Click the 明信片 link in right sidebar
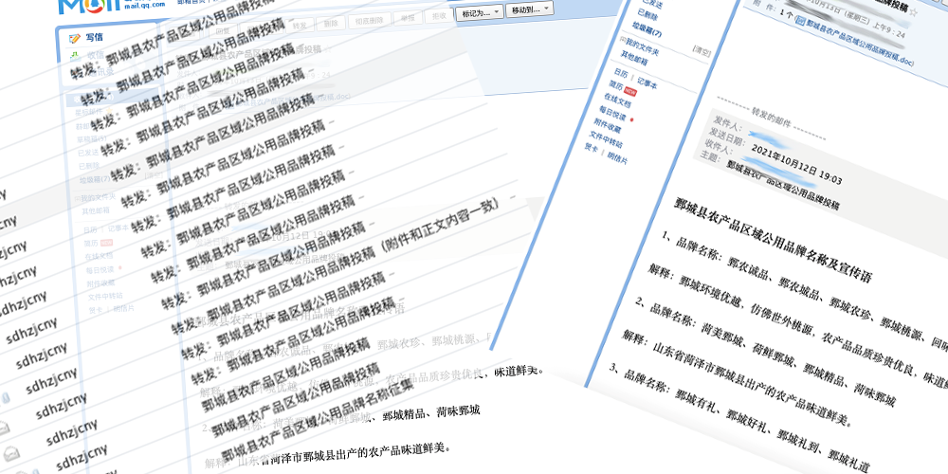The height and width of the screenshot is (474, 948). (x=616, y=158)
